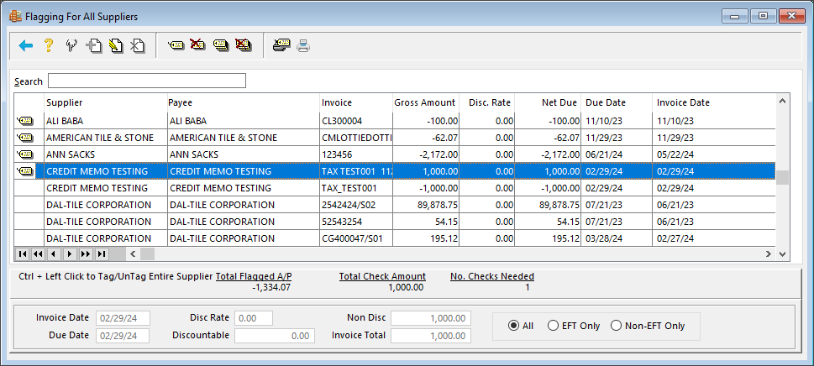Click the add new document icon

(94, 46)
